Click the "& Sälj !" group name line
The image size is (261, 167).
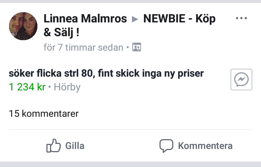62,33
